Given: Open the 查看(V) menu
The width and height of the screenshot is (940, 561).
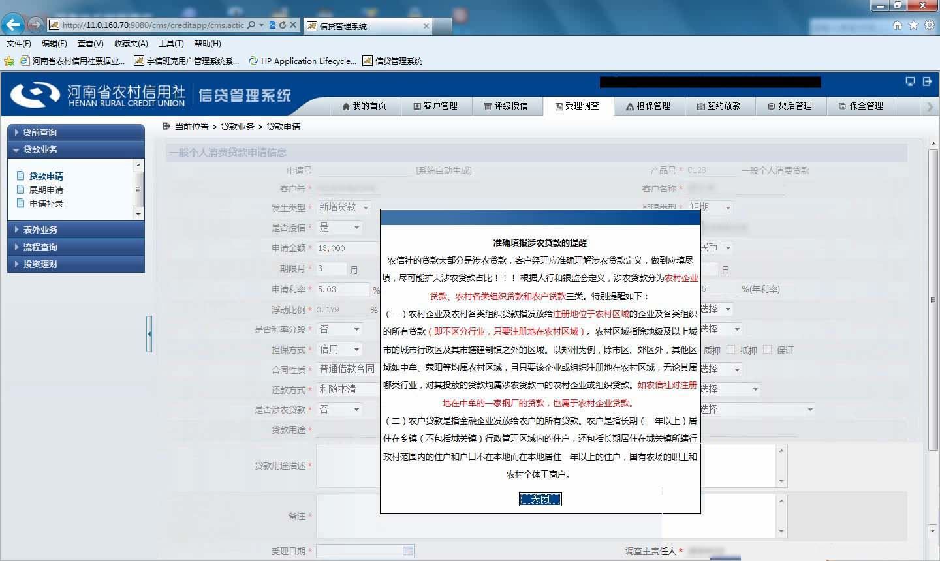Looking at the screenshot, I should 90,44.
